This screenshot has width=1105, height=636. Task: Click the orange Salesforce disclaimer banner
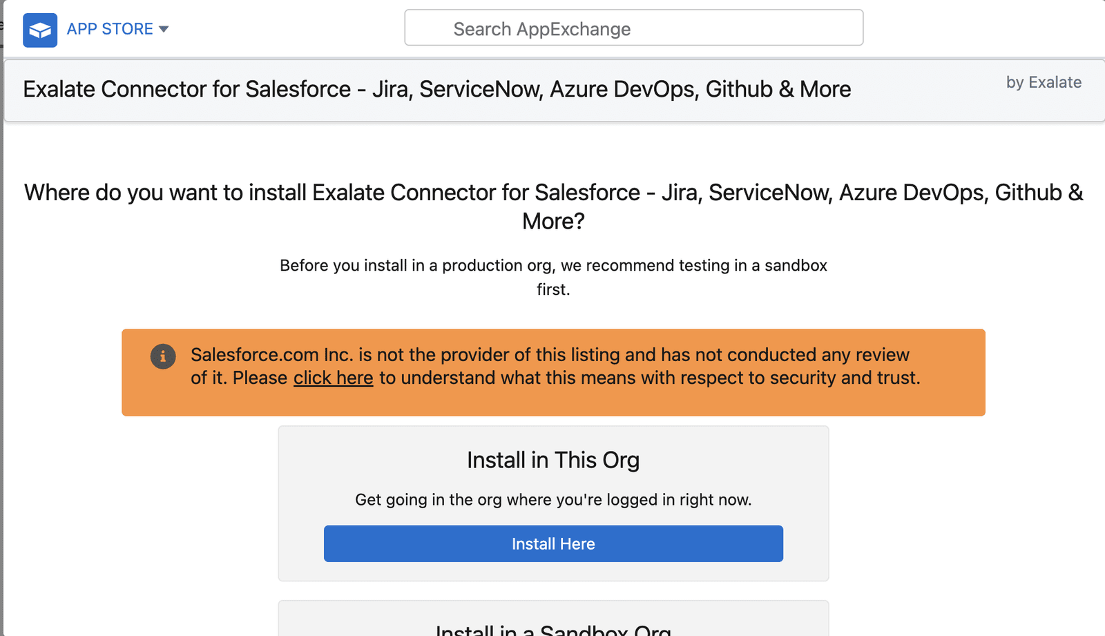click(552, 373)
